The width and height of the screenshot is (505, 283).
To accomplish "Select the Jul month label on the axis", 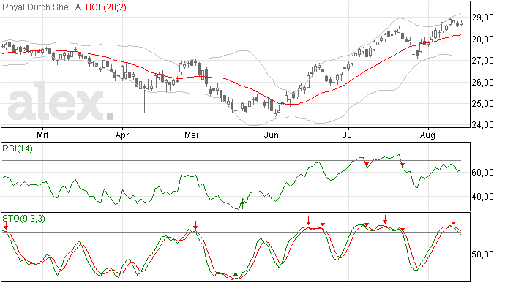I will (x=348, y=135).
